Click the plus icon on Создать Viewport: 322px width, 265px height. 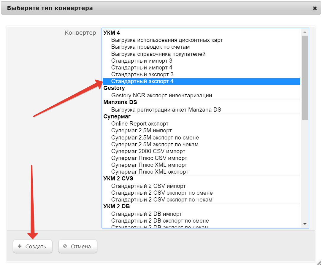[x=20, y=246]
